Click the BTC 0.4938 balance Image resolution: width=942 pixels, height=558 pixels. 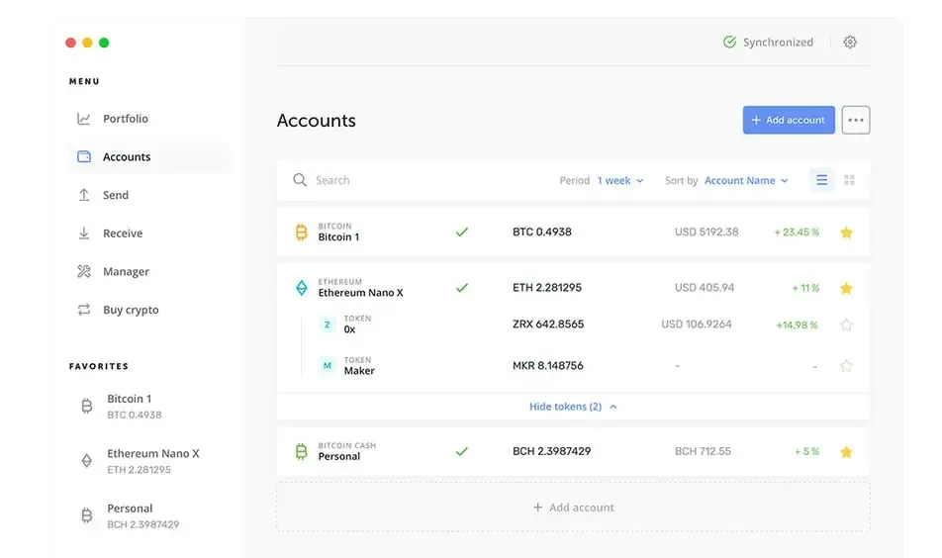(542, 232)
